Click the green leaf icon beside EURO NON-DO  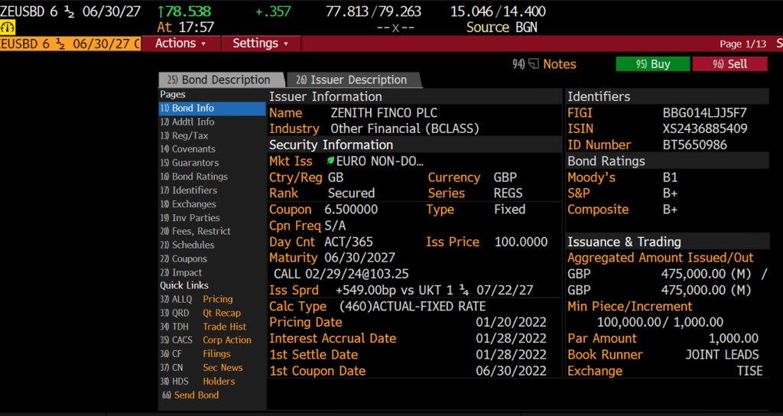click(x=330, y=161)
